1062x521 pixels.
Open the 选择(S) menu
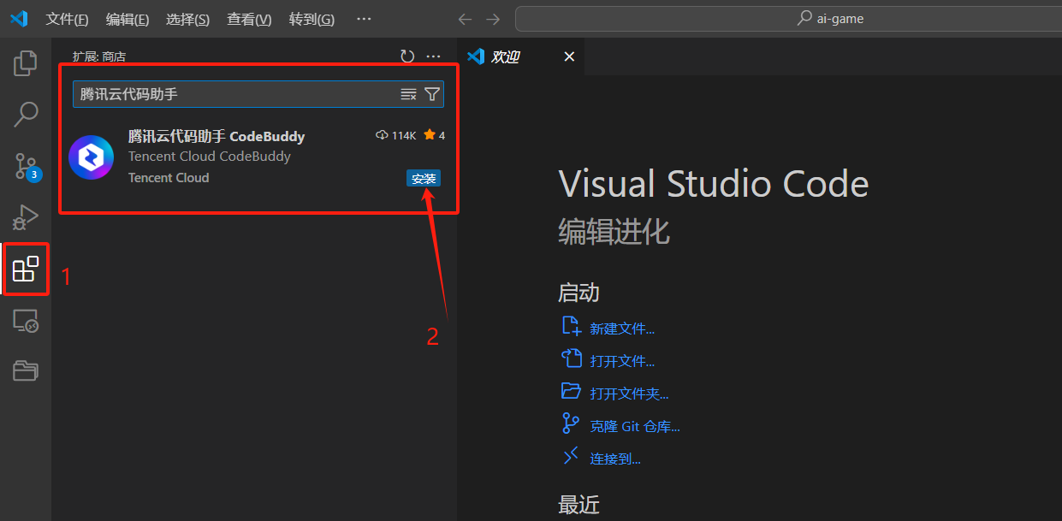(187, 19)
